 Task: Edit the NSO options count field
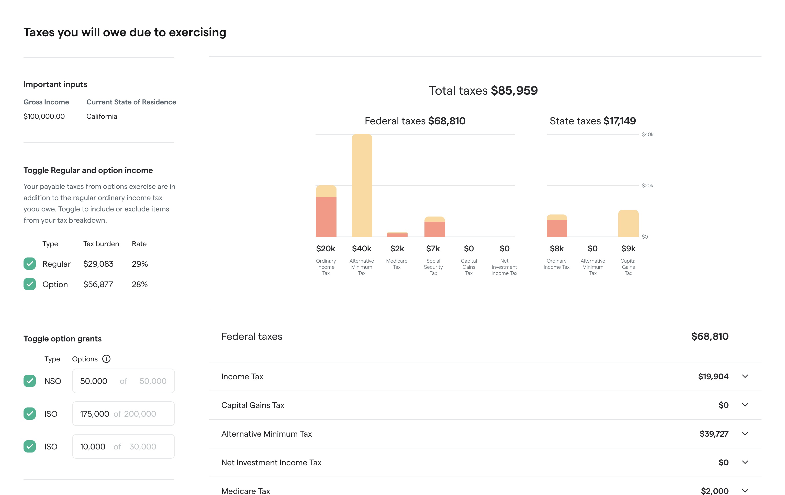tap(94, 381)
